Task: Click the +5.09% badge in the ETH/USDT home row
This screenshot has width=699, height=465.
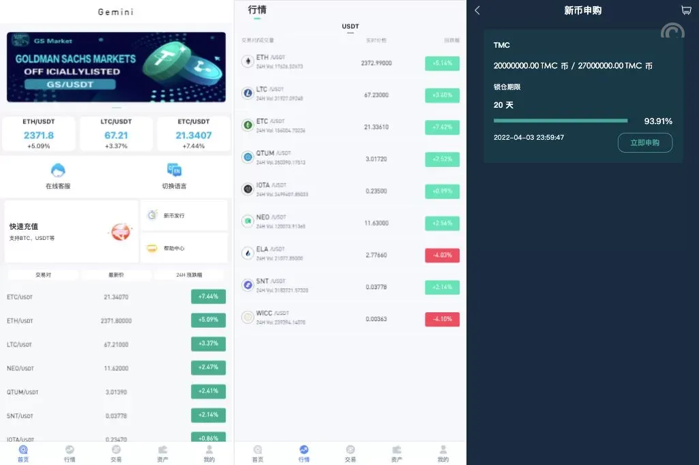Action: (x=208, y=320)
